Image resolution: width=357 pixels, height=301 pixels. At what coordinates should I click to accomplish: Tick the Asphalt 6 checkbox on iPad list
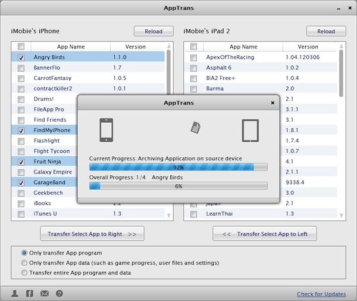tap(194, 68)
